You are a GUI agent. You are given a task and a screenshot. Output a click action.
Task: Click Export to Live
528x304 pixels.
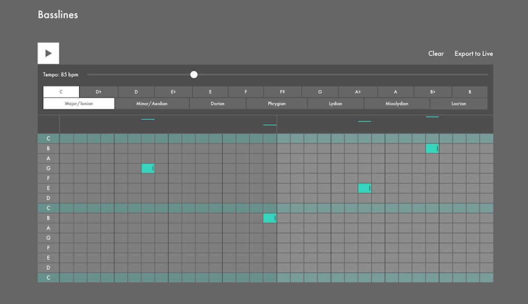[474, 53]
